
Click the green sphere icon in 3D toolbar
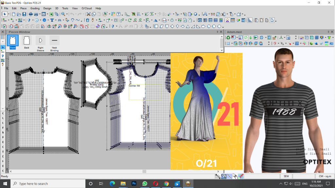(x=311, y=43)
